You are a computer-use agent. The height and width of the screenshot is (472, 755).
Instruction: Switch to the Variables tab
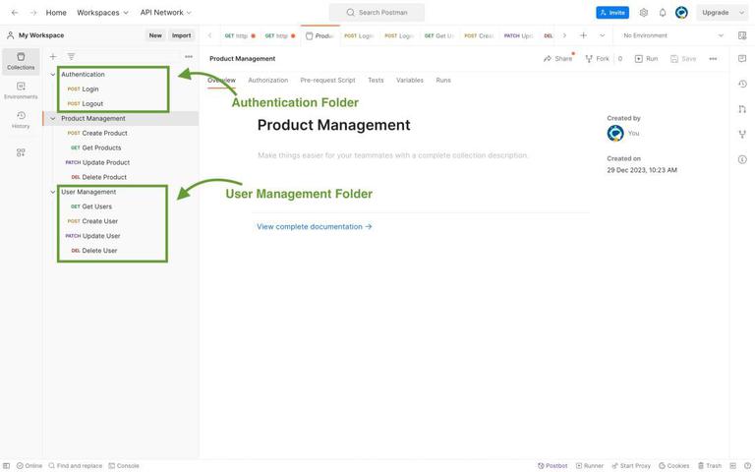click(x=410, y=80)
